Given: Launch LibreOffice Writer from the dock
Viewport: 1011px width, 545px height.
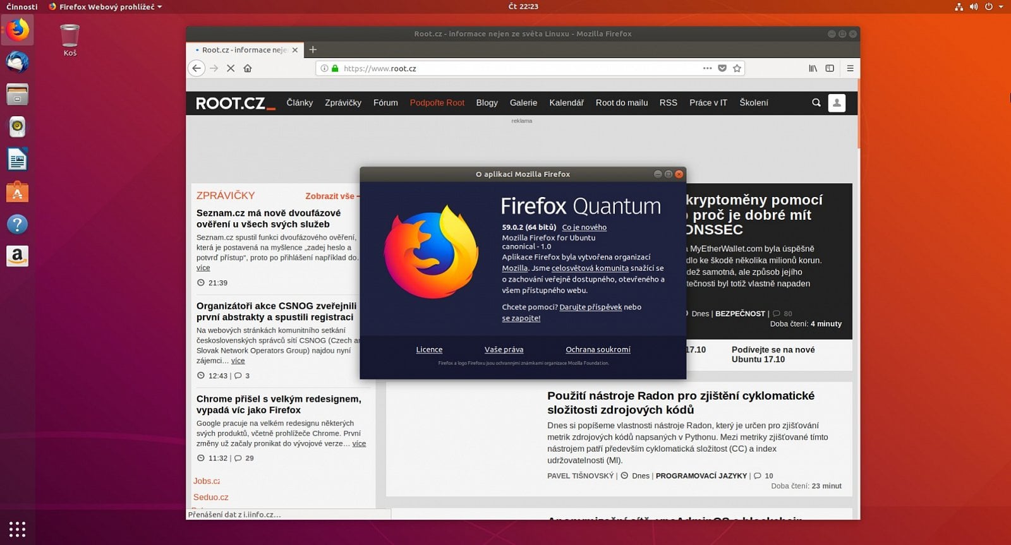Looking at the screenshot, I should (x=18, y=159).
